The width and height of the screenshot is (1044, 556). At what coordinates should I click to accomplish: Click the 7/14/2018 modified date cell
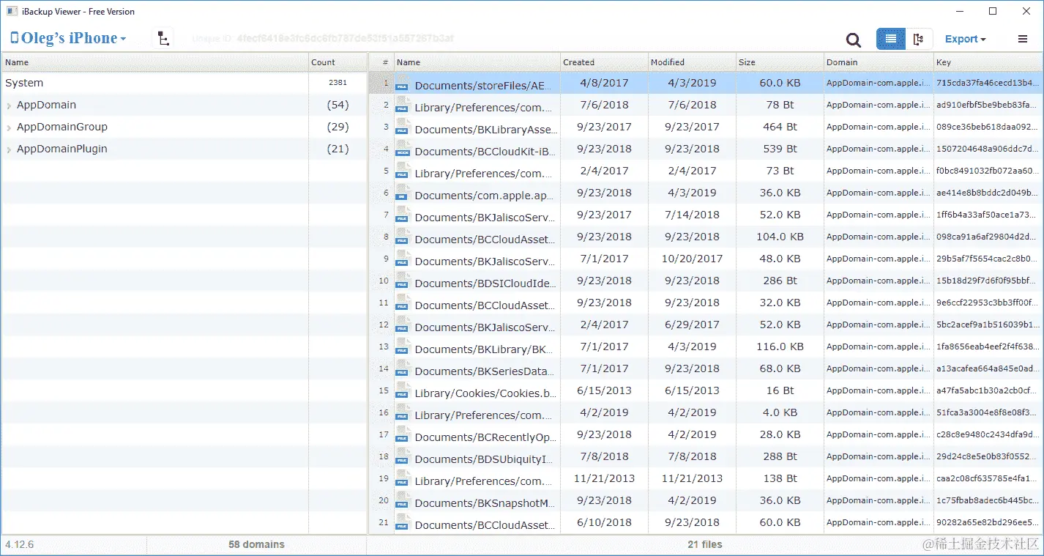coord(692,215)
